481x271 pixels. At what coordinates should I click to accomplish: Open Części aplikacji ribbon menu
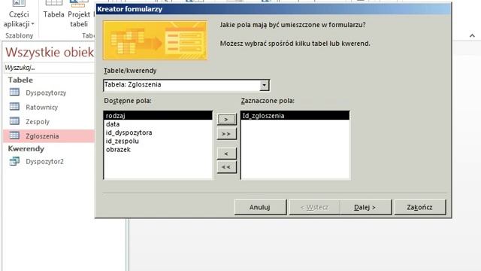19,14
